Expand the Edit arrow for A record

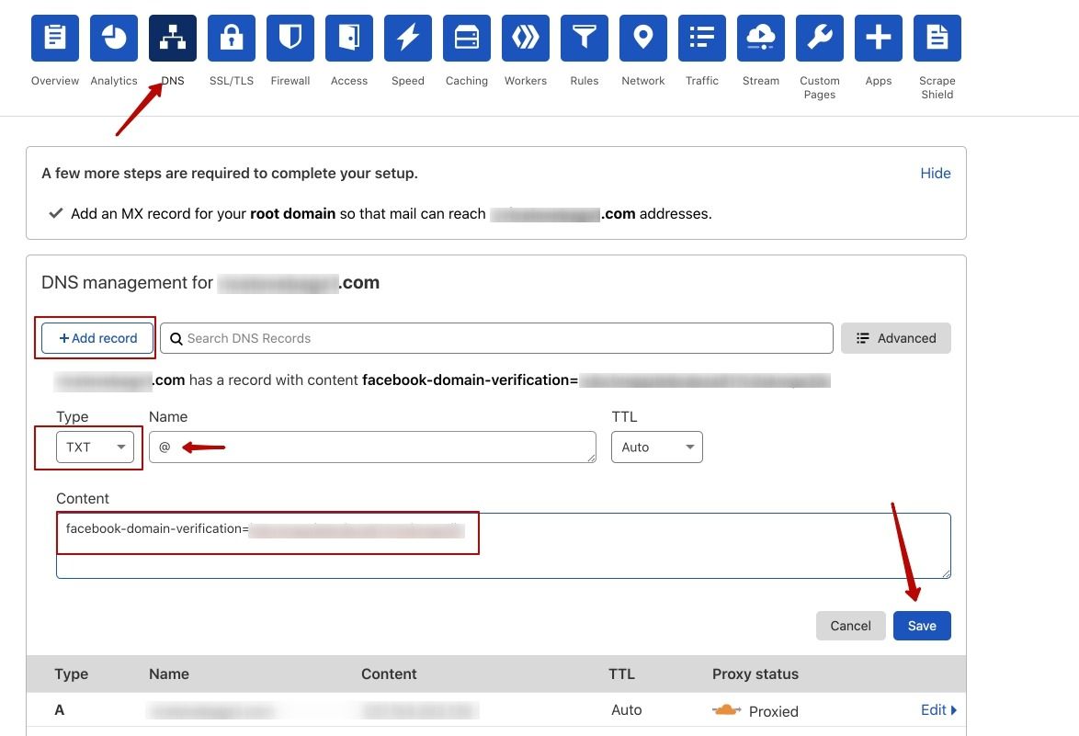(938, 710)
